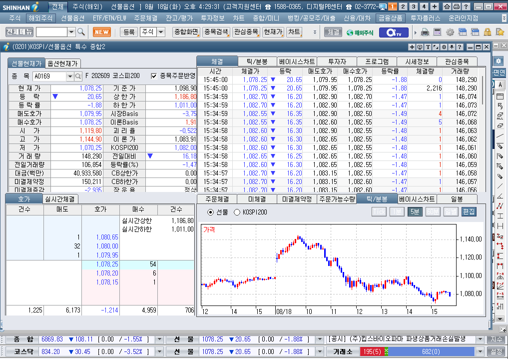Open the A0169 item code dropdown
Viewport: 508px width, 359px height.
(x=69, y=76)
